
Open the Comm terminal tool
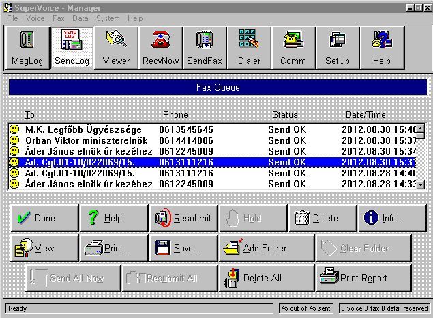(293, 48)
